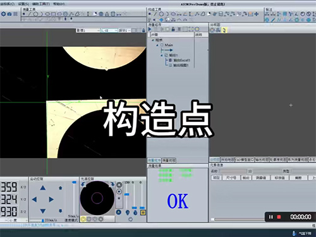
Task: Switch to the 轮廓度视图 tab
Action: (278, 160)
